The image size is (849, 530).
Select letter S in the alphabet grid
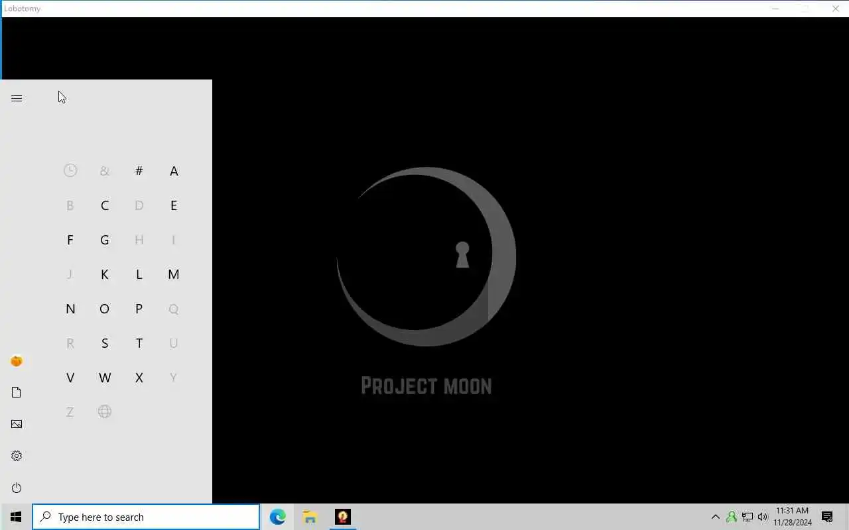pos(105,343)
